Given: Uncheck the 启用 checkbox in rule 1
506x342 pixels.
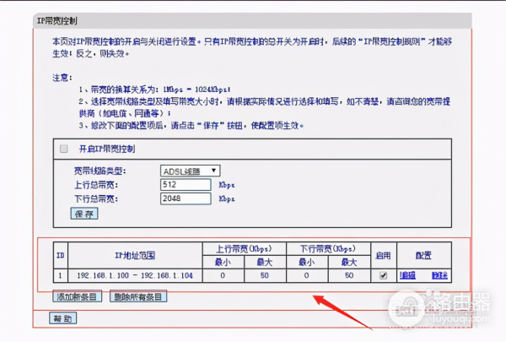Looking at the screenshot, I should click(x=384, y=275).
